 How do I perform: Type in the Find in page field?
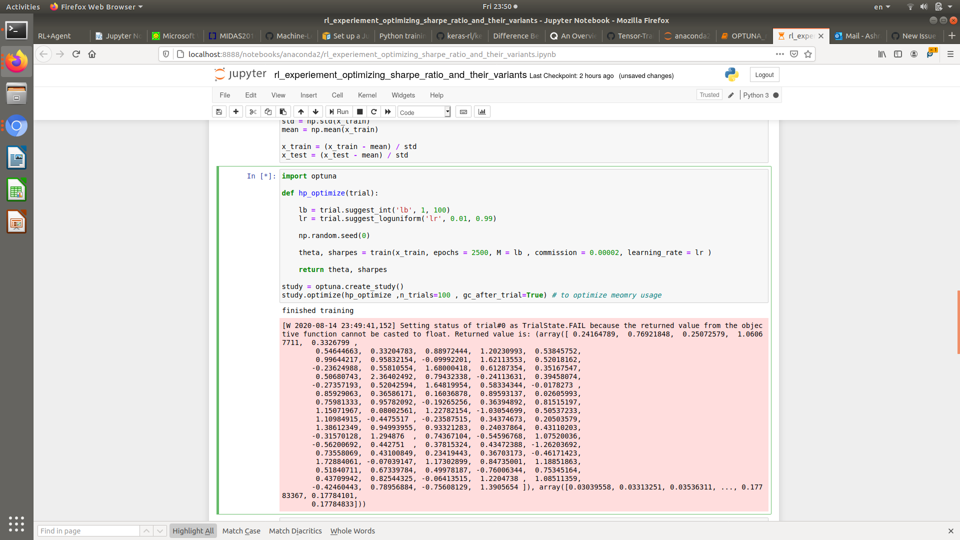pyautogui.click(x=88, y=530)
